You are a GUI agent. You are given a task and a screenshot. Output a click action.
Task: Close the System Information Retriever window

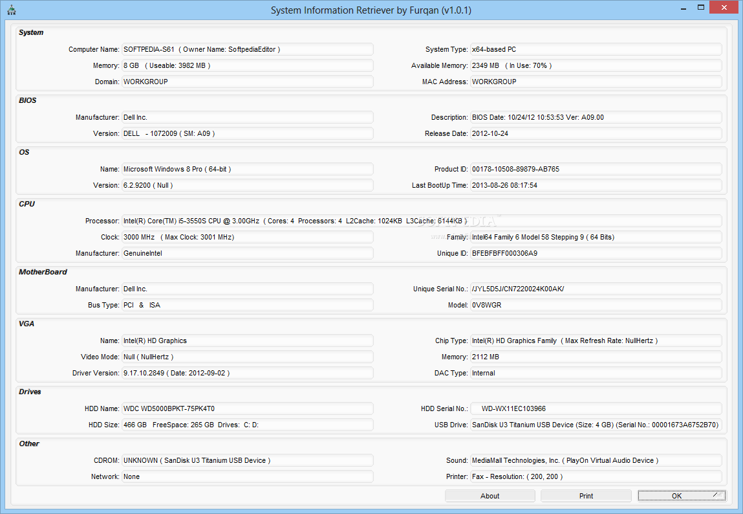[x=724, y=8]
